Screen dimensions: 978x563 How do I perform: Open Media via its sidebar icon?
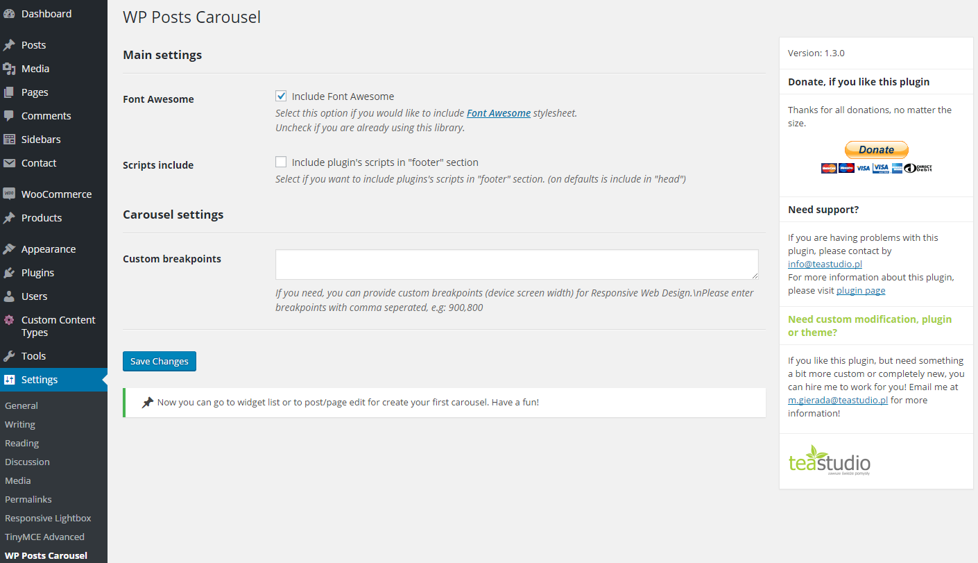(9, 69)
